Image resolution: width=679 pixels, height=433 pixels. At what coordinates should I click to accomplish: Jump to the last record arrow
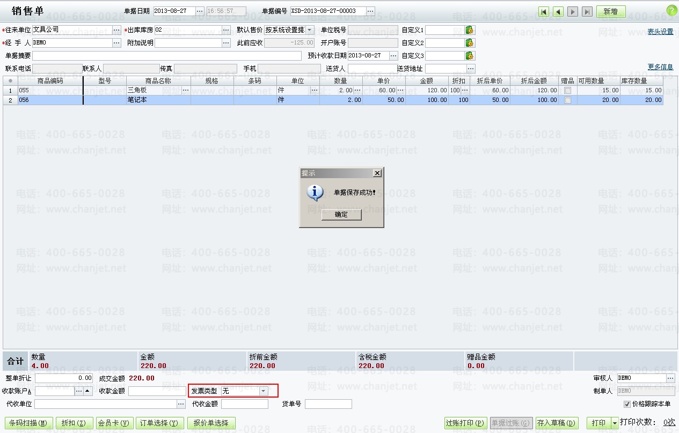tap(587, 12)
